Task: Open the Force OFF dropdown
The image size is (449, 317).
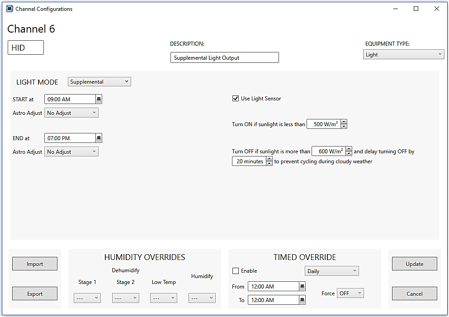Action: coord(350,293)
